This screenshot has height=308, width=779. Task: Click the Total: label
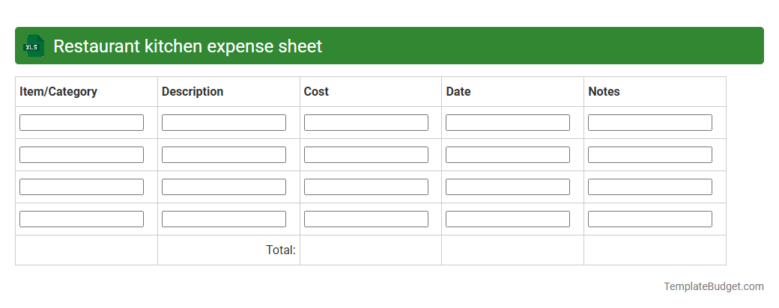point(281,250)
